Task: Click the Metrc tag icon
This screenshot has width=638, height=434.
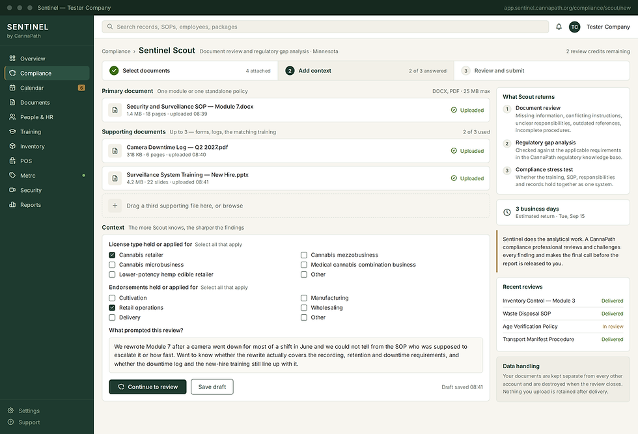Action: pos(12,176)
